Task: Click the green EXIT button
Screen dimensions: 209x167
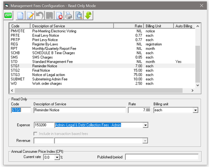Action: 8,16
